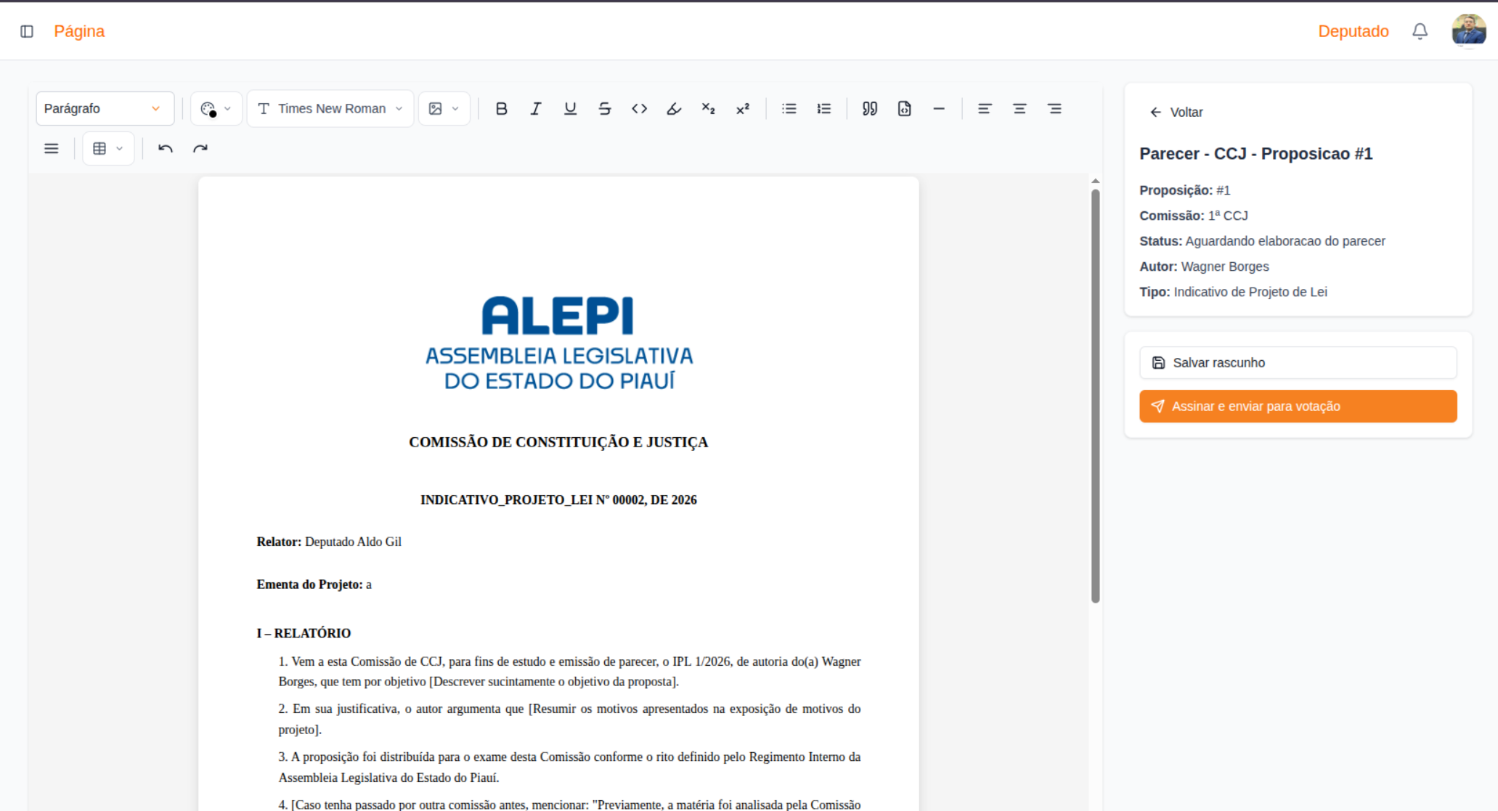Screen dimensions: 1498x811
Task: Open the insert image dropdown
Action: (x=444, y=109)
